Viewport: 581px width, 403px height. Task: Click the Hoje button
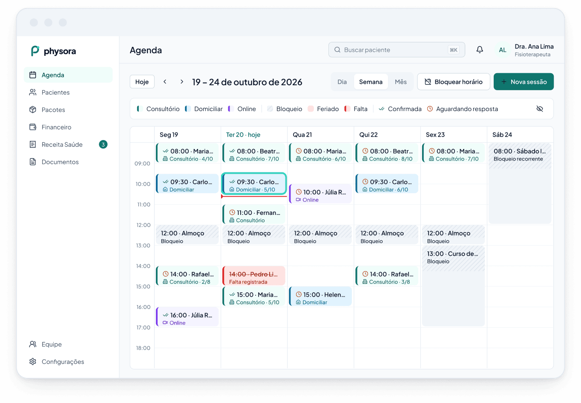point(142,82)
